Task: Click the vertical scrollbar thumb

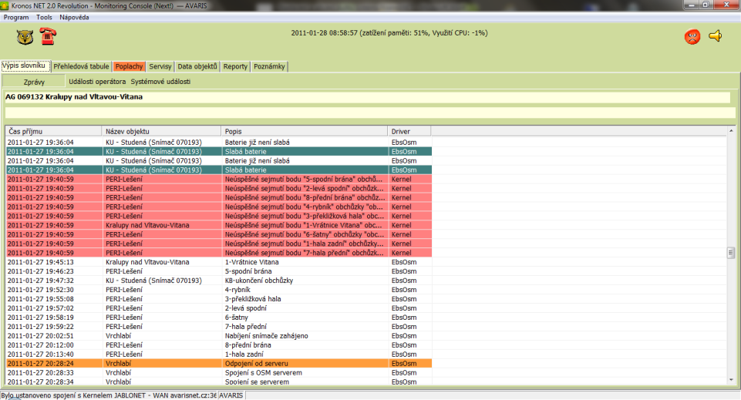Action: click(x=731, y=253)
